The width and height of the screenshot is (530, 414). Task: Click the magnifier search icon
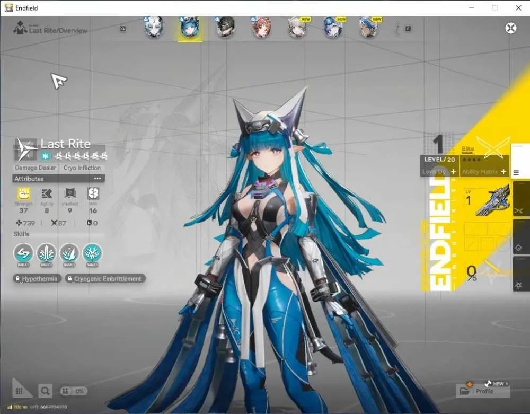(45, 391)
